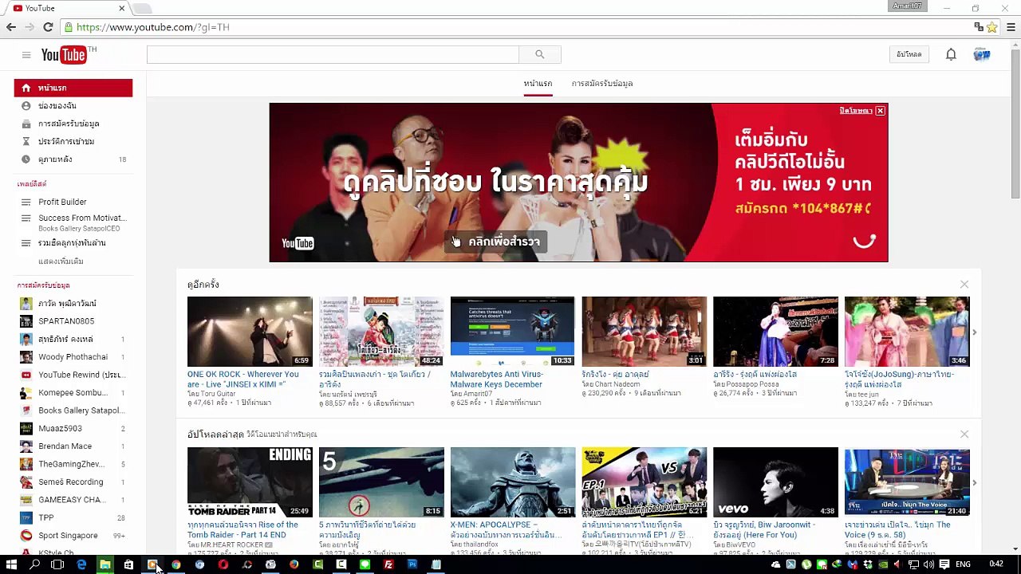Screen dimensions: 1021x574
Task: Click the search magnifier button
Action: tap(540, 54)
